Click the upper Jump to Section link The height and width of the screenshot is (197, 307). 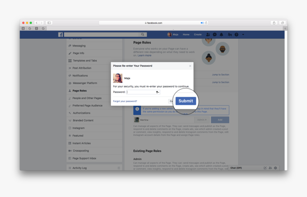pos(221,74)
